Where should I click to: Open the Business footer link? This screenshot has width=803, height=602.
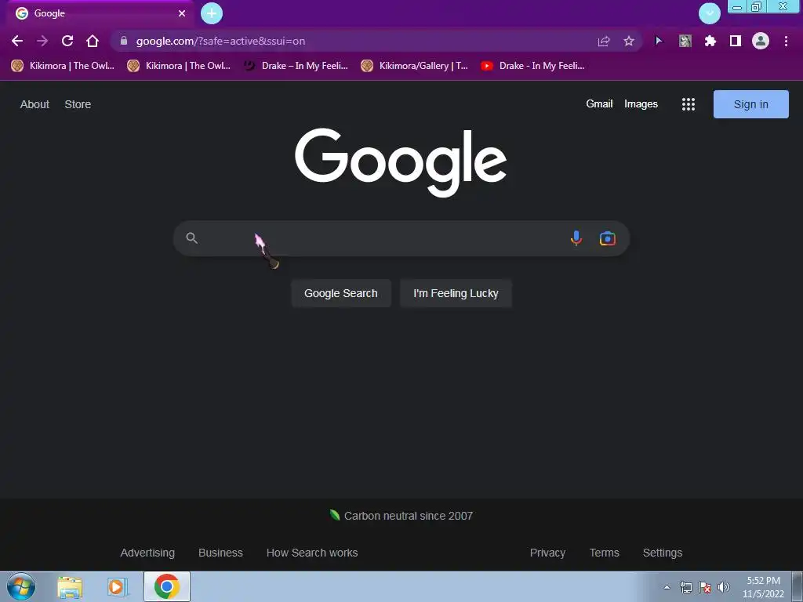pyautogui.click(x=220, y=553)
